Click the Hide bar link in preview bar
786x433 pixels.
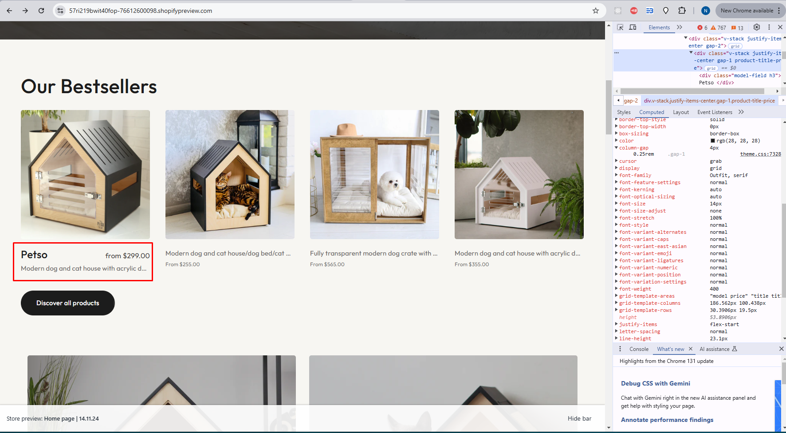(579, 418)
